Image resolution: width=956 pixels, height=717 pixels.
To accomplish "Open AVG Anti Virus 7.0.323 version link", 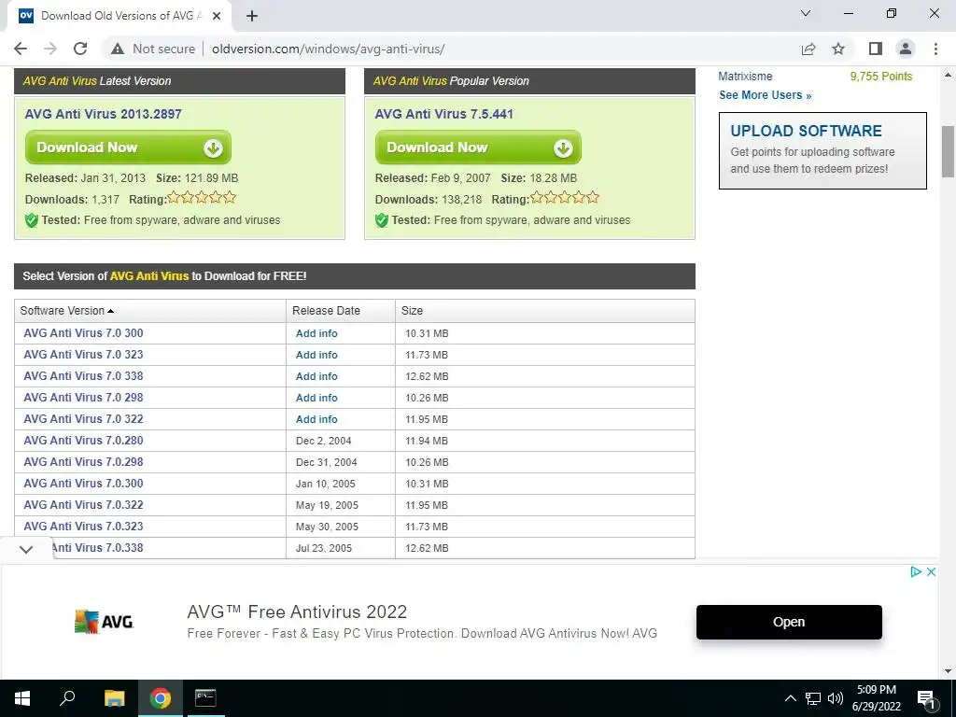I will (x=83, y=527).
